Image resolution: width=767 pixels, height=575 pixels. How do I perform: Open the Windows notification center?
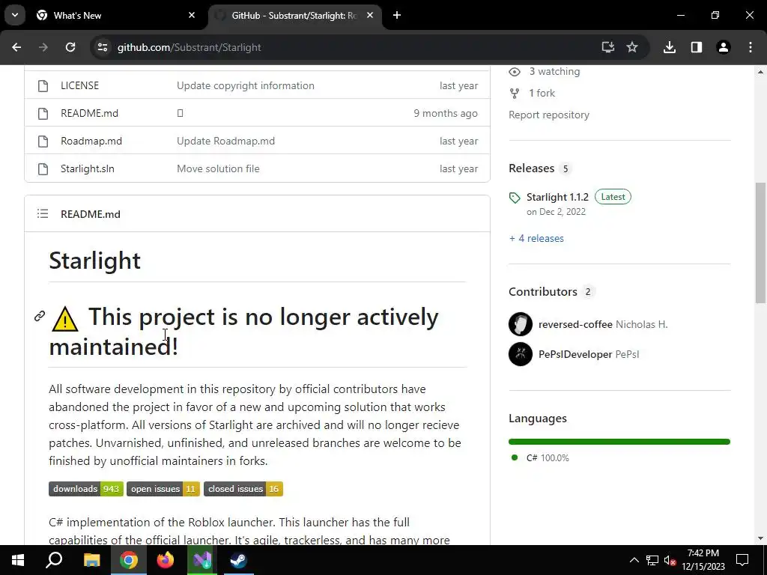[x=742, y=560]
